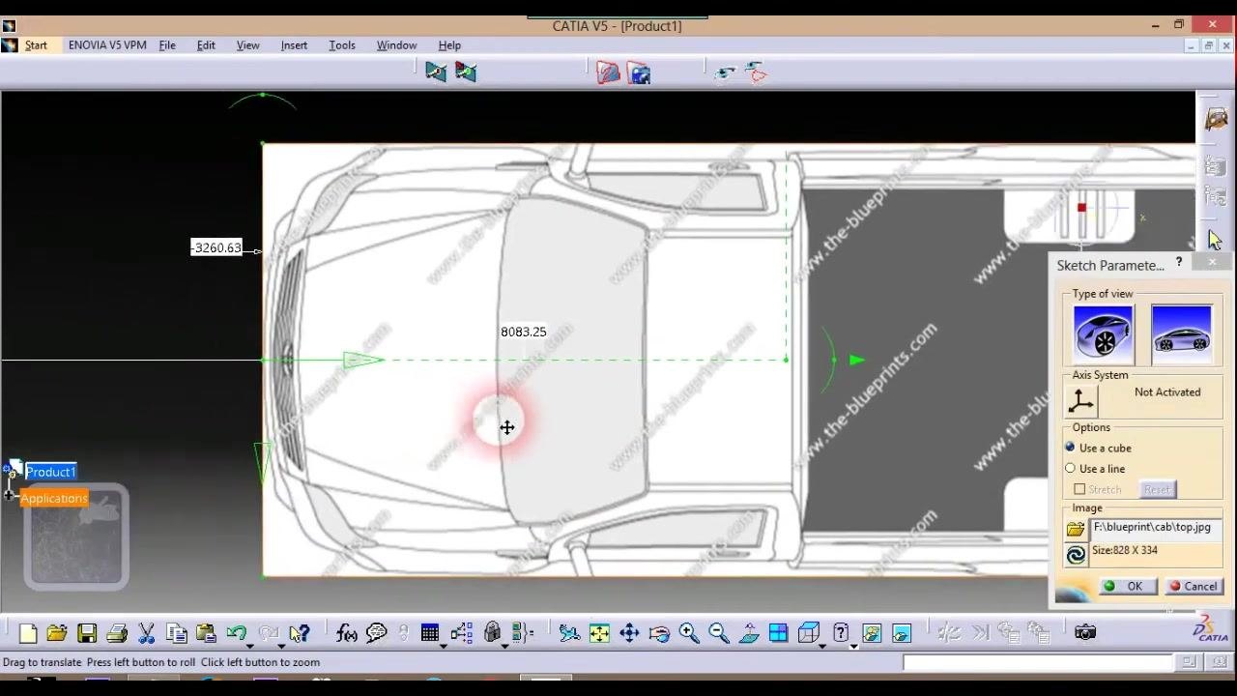The height and width of the screenshot is (696, 1237).
Task: Open the Undo history dropdown arrow
Action: 249,645
